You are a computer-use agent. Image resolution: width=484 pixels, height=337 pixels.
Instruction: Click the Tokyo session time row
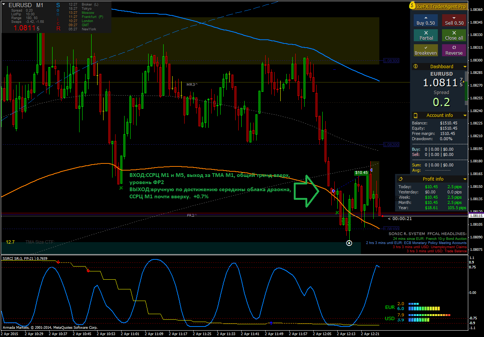coord(80,8)
